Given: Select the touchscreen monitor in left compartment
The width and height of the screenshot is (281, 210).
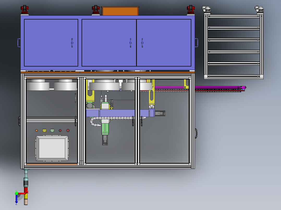Looking at the screenshot, I should pyautogui.click(x=52, y=148).
